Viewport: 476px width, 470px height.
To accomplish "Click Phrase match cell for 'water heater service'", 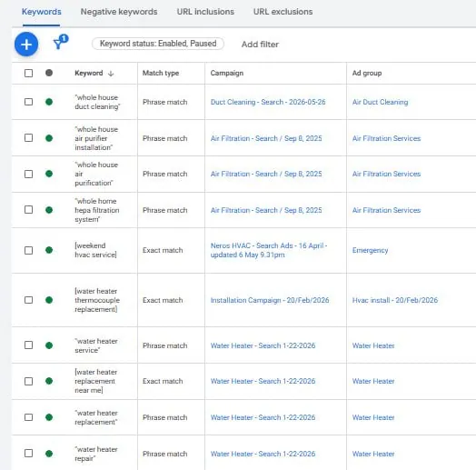I will pos(164,345).
